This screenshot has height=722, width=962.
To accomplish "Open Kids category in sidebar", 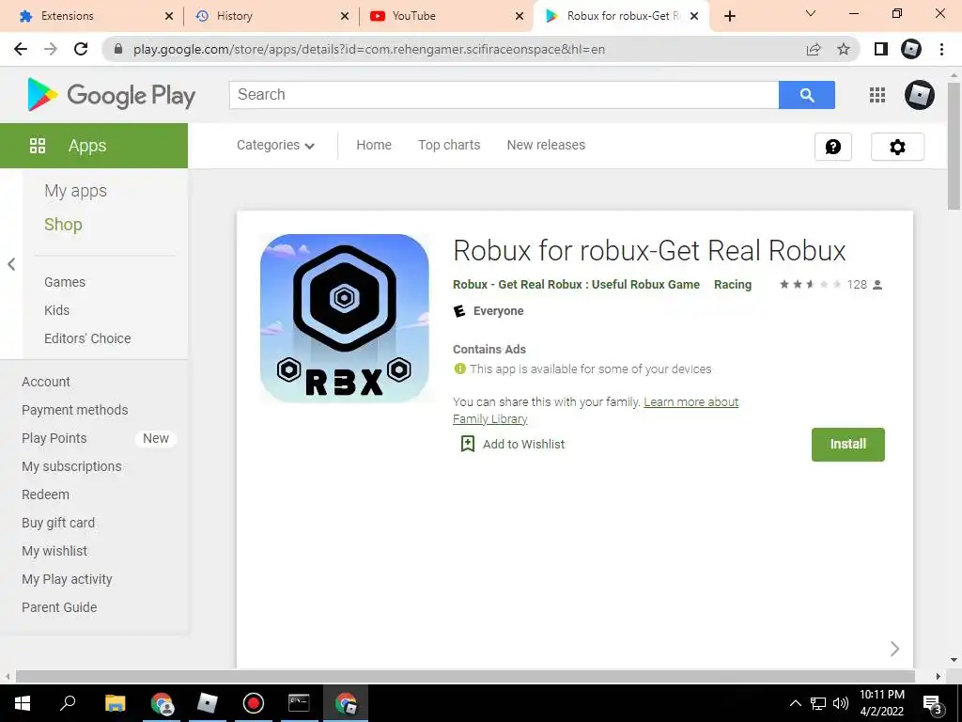I will 56,310.
